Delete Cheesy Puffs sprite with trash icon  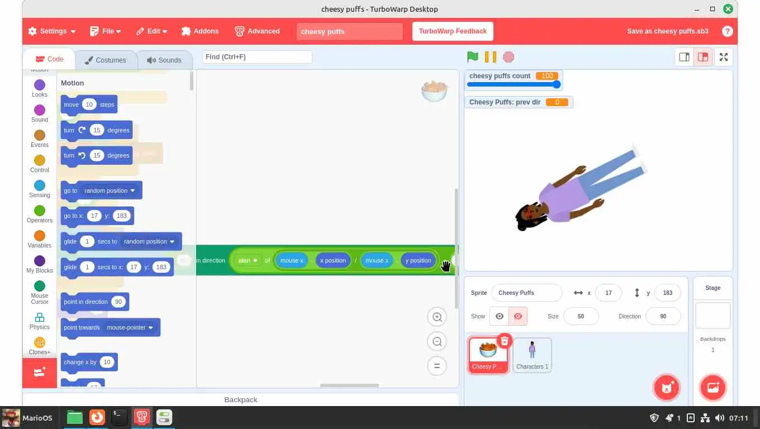[505, 341]
